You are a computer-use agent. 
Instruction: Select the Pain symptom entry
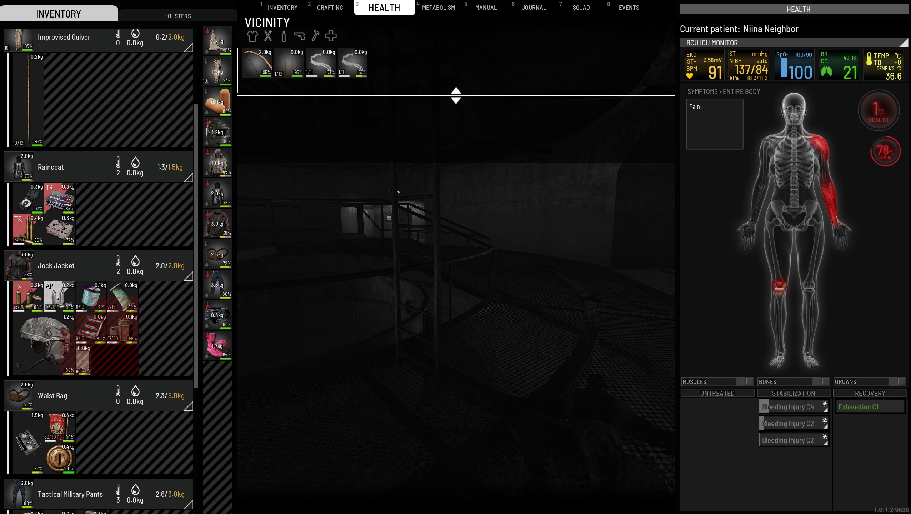[x=695, y=106]
